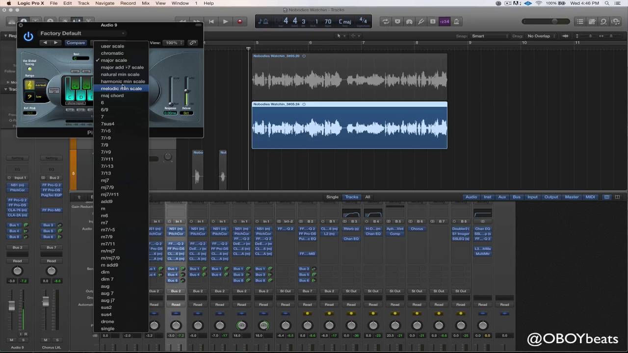The image size is (628, 353).
Task: Select chromatic in the scale menu
Action: point(121,53)
